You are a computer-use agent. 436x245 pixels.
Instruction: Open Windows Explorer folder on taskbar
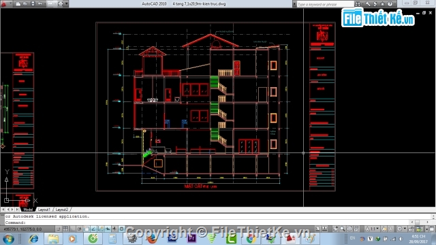coord(53,239)
